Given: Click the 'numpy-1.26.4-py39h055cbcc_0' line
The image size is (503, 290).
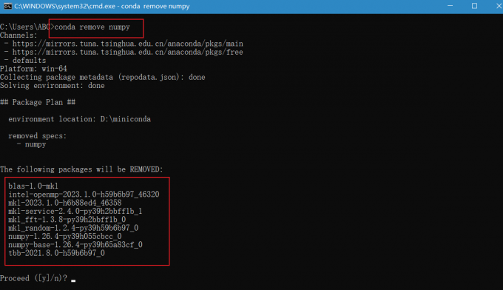Looking at the screenshot, I should point(65,237).
